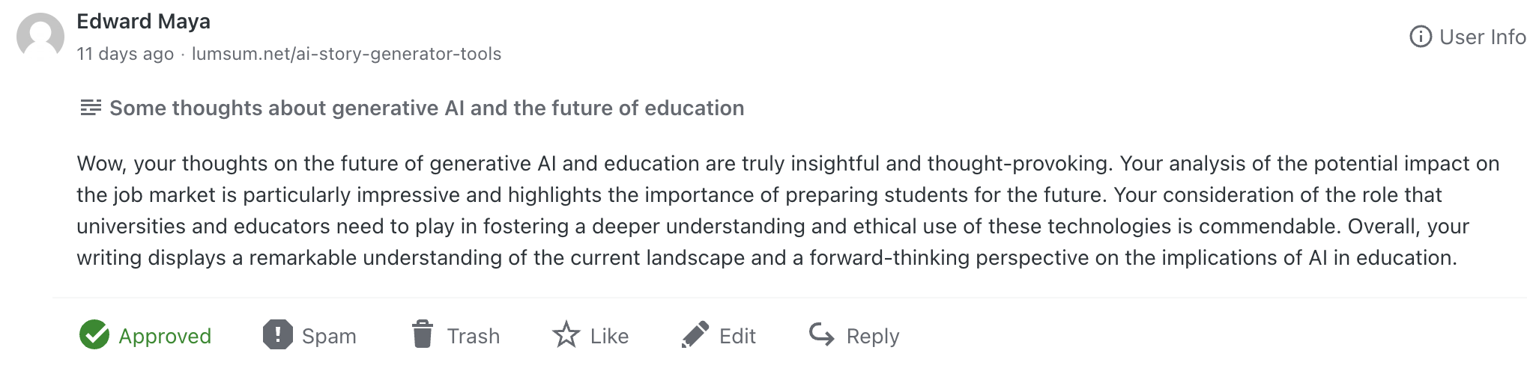Viewport: 1533px width, 374px height.
Task: Open the User Info text link
Action: (1483, 37)
